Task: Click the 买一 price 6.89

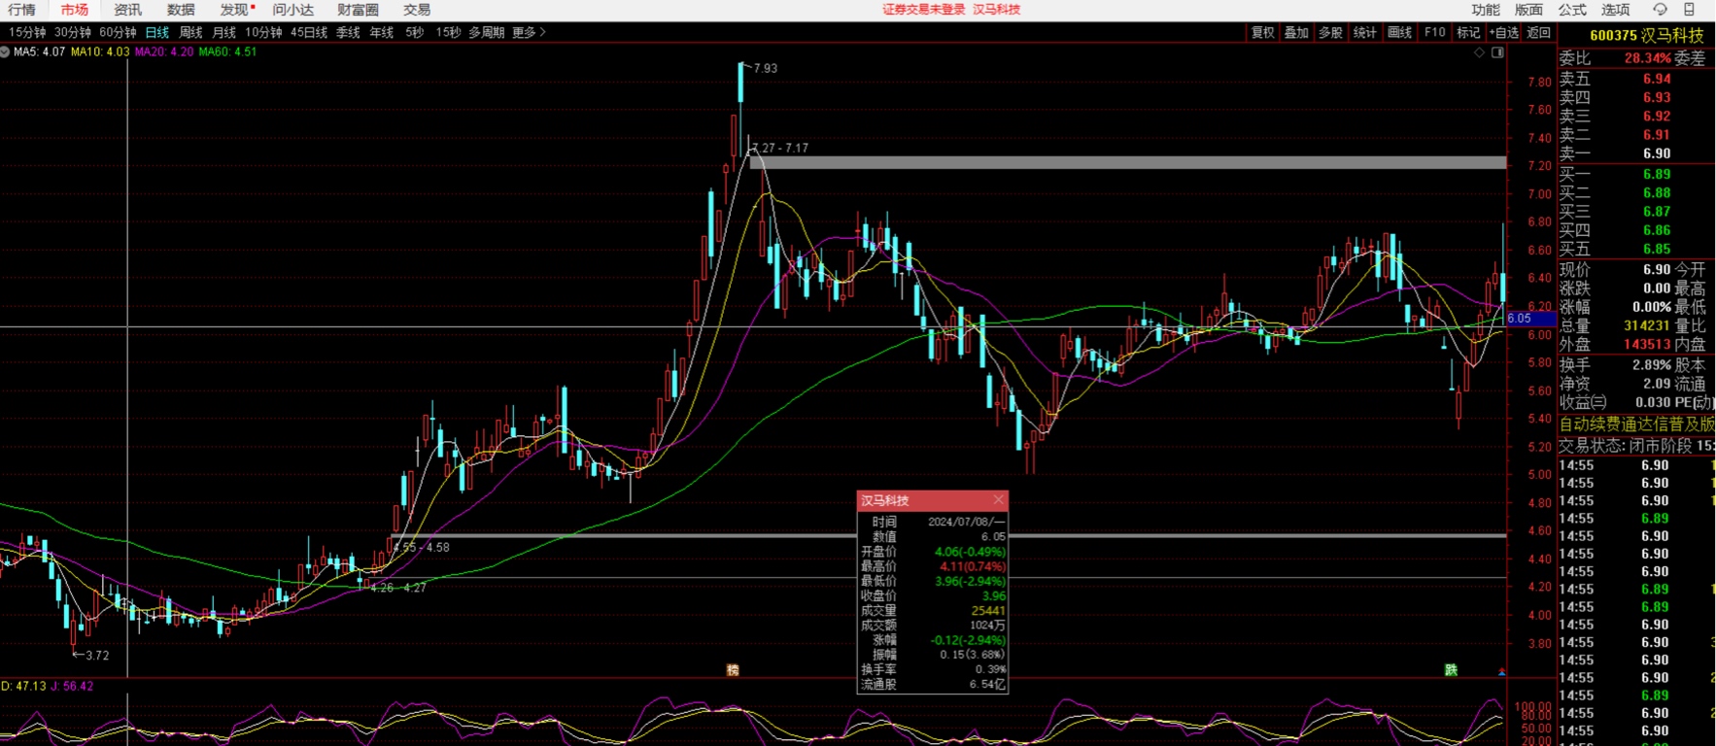Action: pos(1657,174)
